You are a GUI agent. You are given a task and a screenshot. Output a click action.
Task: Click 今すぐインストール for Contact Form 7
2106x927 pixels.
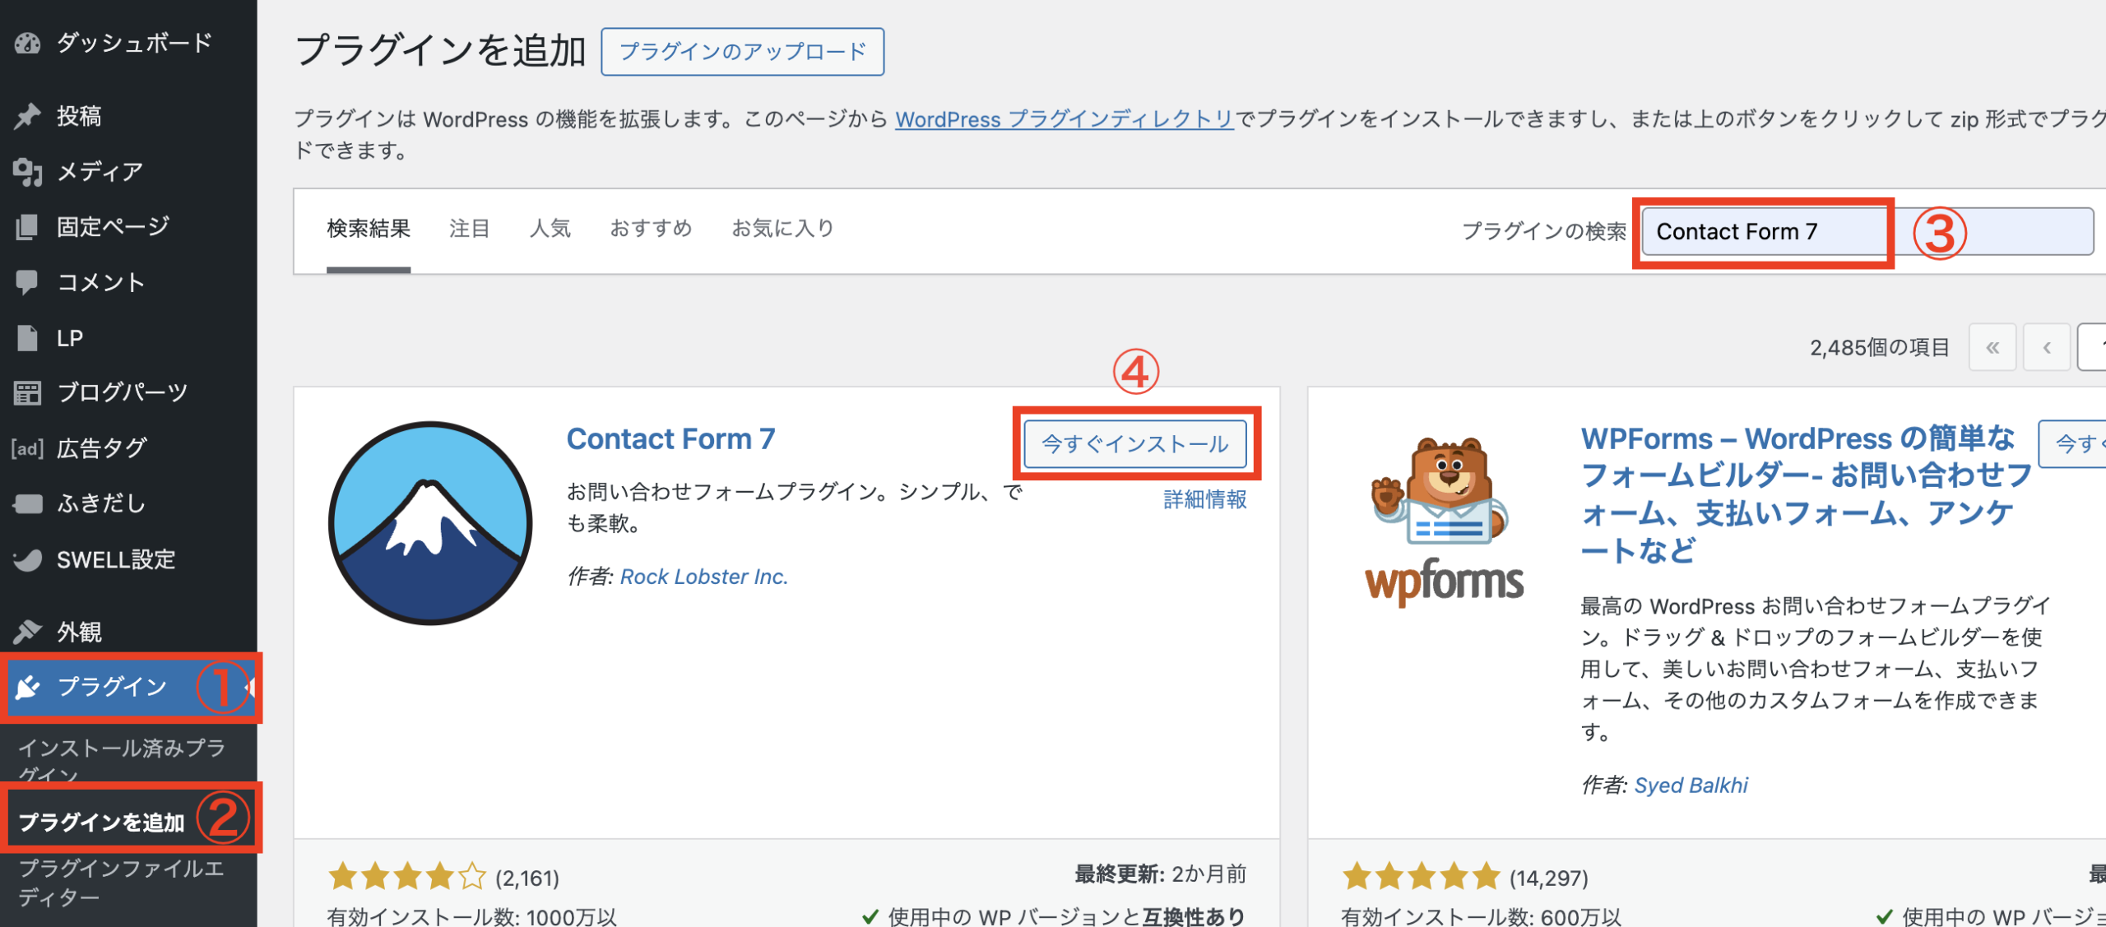coord(1135,444)
